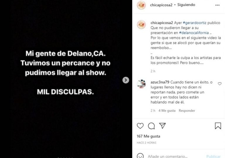Toggle the Siguiendo follow status
Screen dimensions: 225x158
[186, 5]
